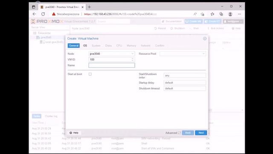Click the node Reboot button
Image resolution: width=273 pixels, height=154 pixels.
[x=160, y=28]
